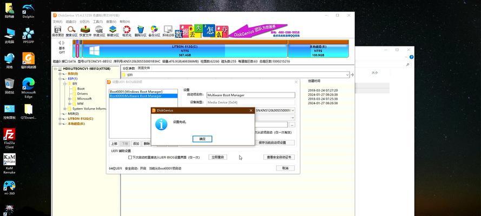
Task: Click the 立即重启 restart now button
Action: coord(218,157)
